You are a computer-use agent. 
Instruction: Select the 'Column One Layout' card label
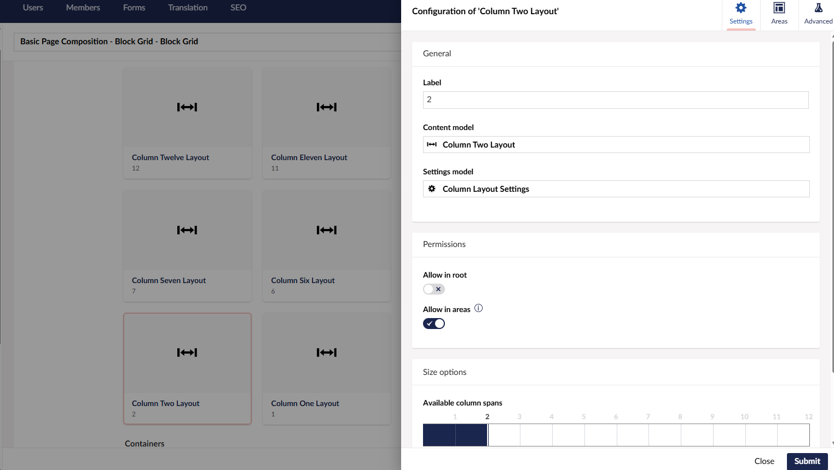point(305,403)
